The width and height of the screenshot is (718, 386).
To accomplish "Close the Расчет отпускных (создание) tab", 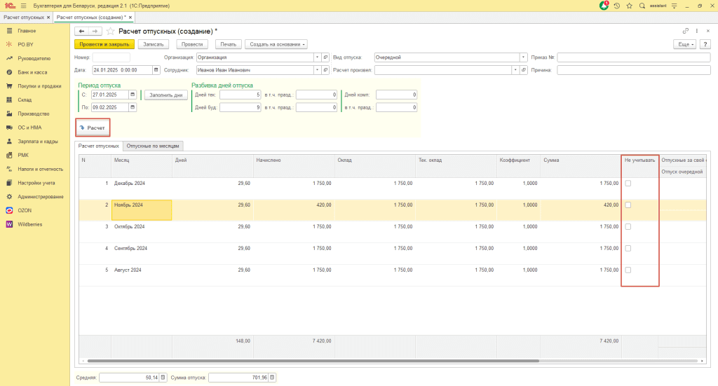I will (x=130, y=18).
